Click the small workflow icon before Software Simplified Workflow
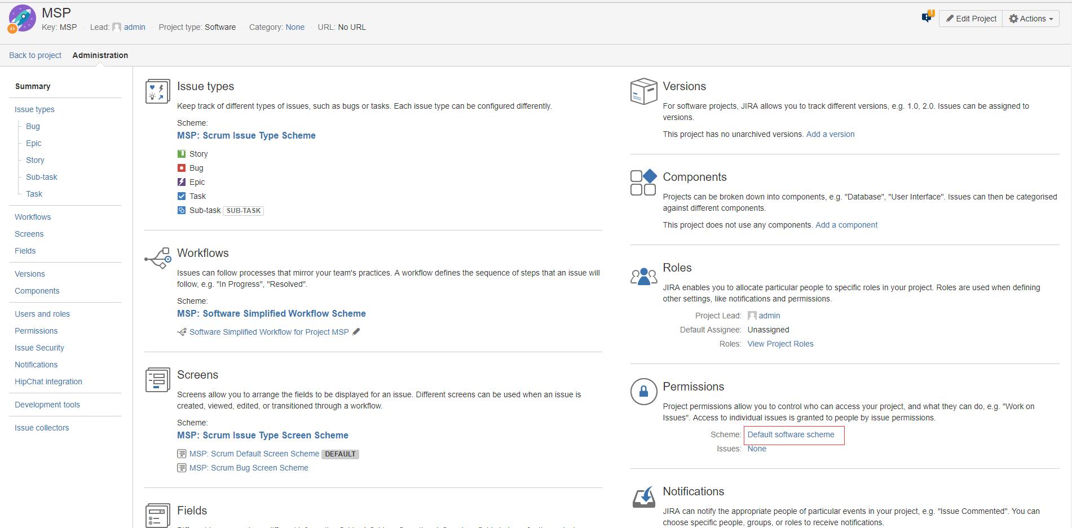Image resolution: width=1072 pixels, height=528 pixels. coord(182,332)
